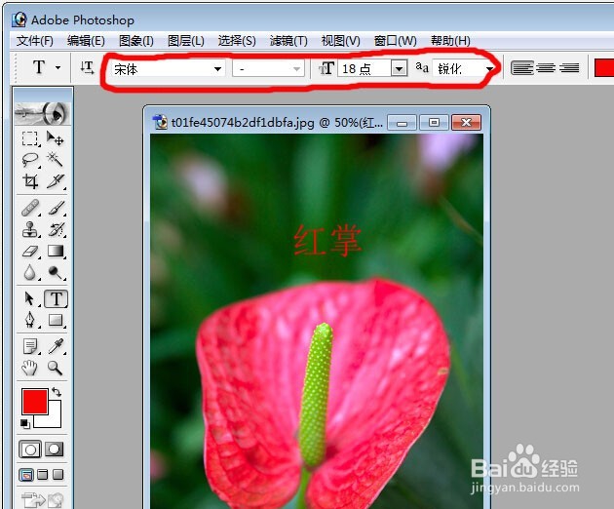Close the t01fe45074b2df1dbfa.jpg document window
614x509 pixels.
tap(466, 123)
